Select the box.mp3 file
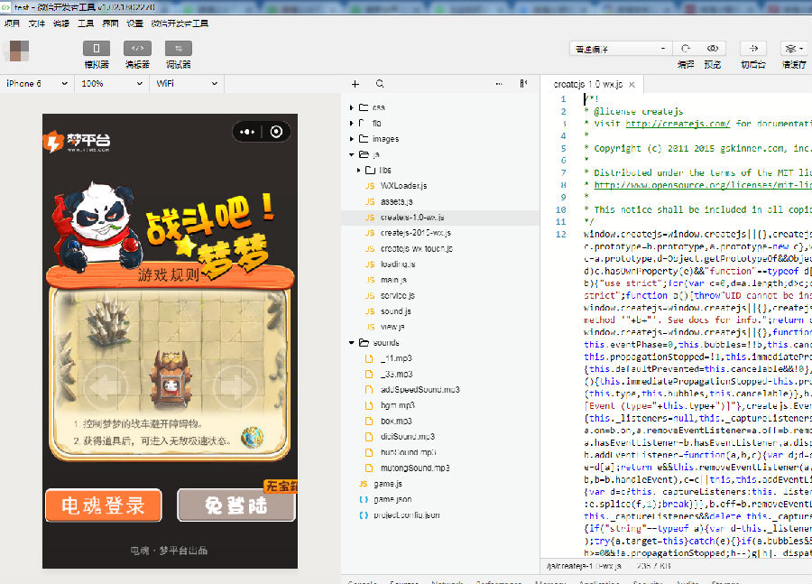Viewport: 812px width, 584px height. [x=396, y=421]
